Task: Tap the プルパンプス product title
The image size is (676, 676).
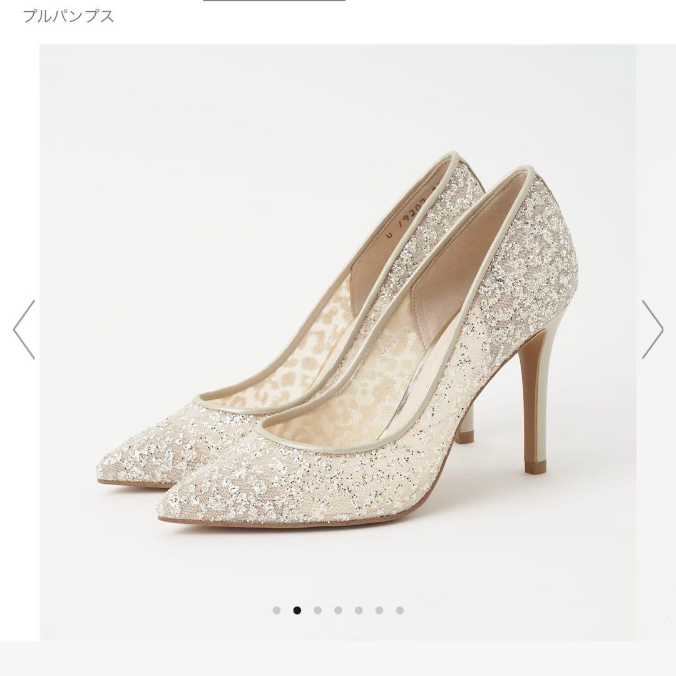Action: (x=68, y=16)
